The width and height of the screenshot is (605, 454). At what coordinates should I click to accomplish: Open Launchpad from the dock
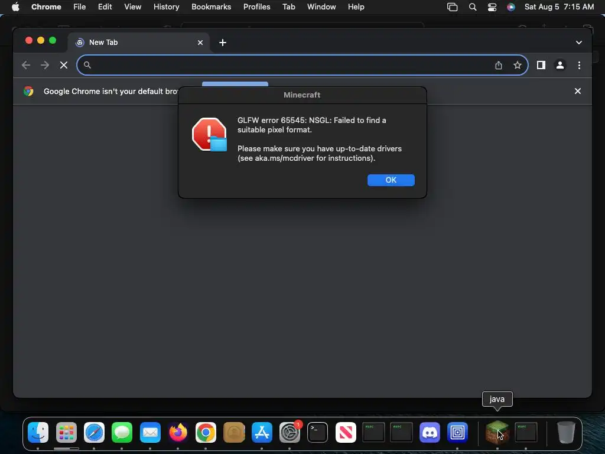[x=66, y=432]
